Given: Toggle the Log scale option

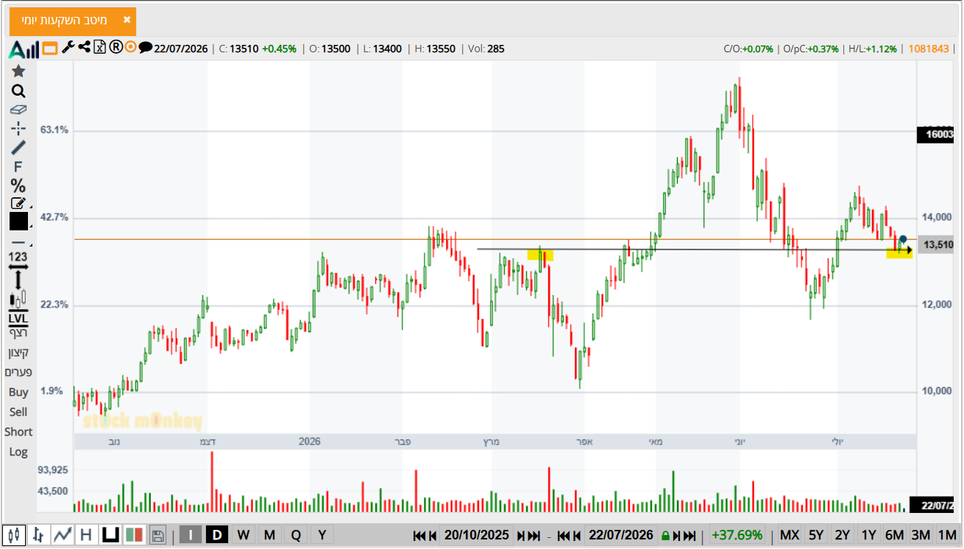Looking at the screenshot, I should click(18, 452).
